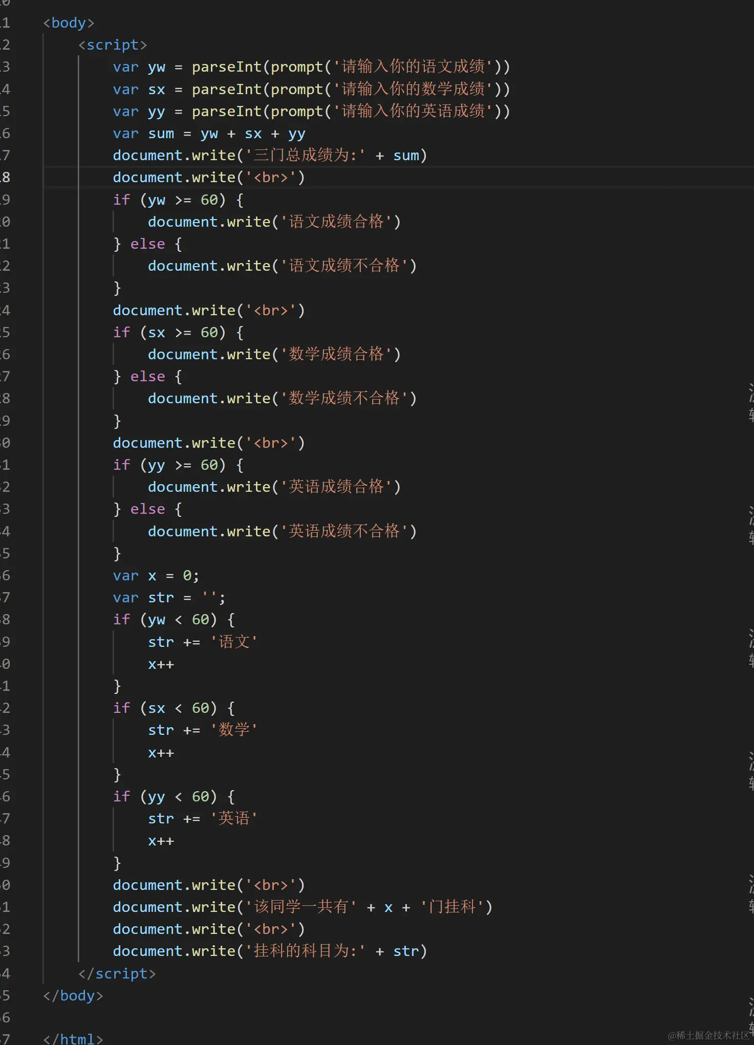Click the line "str += '语文'"
This screenshot has height=1045, width=754.
[203, 642]
